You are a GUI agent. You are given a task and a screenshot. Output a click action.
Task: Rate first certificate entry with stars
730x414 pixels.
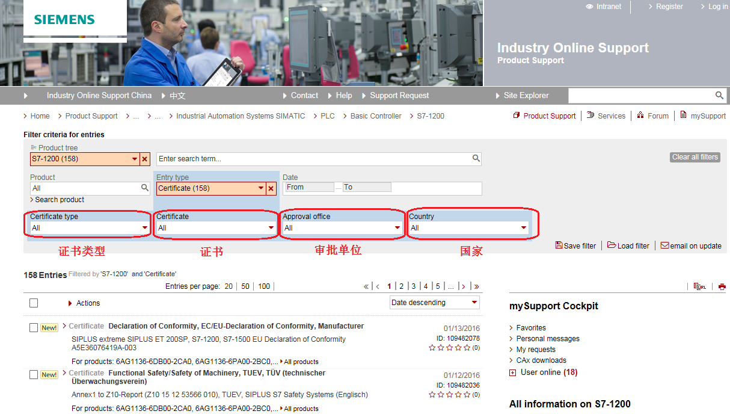pyautogui.click(x=450, y=348)
